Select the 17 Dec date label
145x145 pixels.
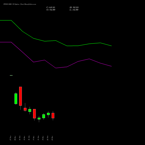coord(34,138)
